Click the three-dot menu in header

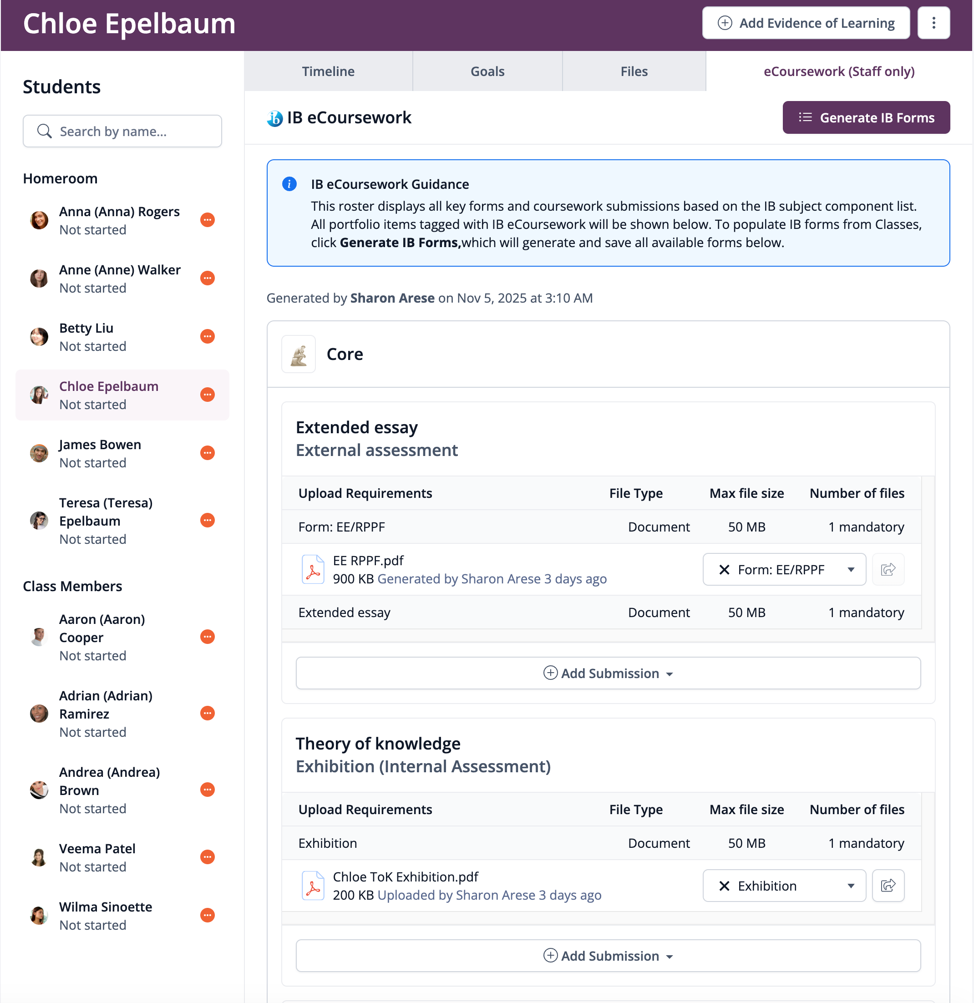tap(933, 23)
